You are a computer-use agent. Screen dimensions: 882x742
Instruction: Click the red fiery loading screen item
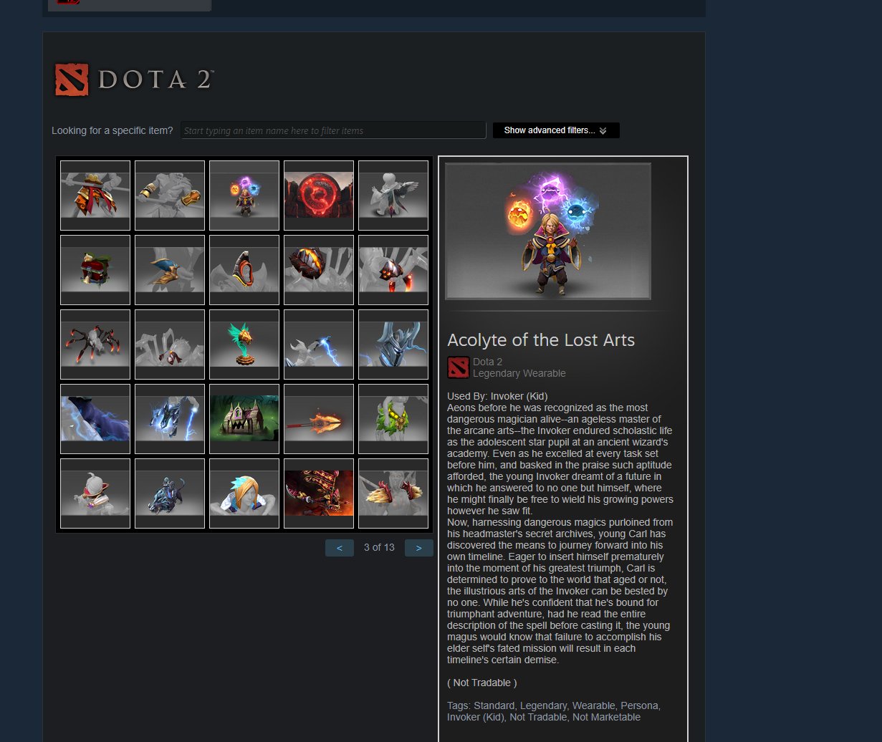[319, 493]
